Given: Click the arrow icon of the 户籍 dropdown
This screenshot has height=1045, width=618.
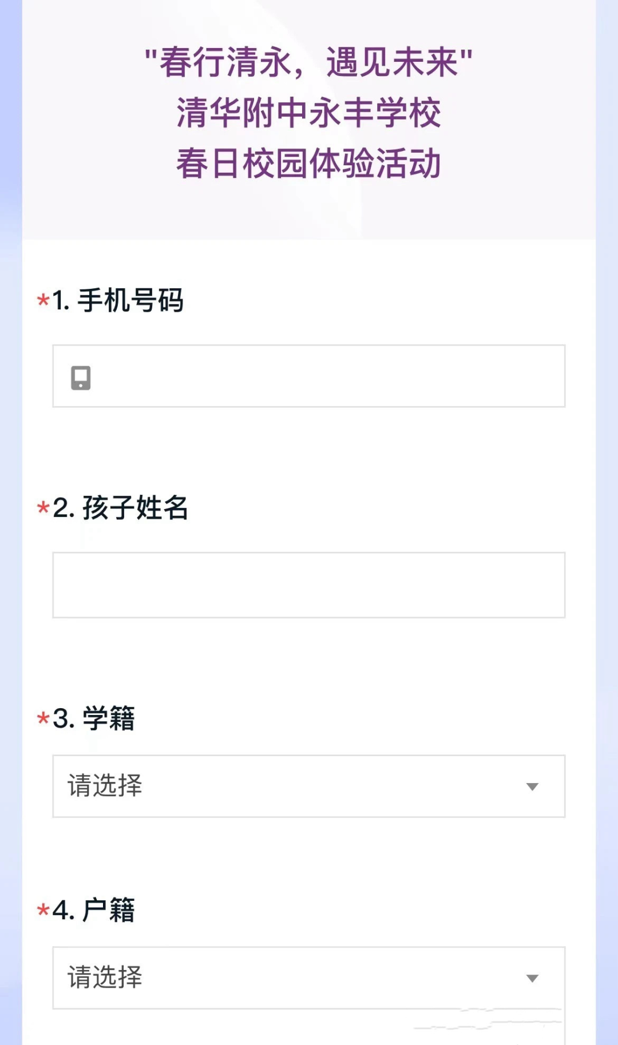Looking at the screenshot, I should (x=532, y=979).
